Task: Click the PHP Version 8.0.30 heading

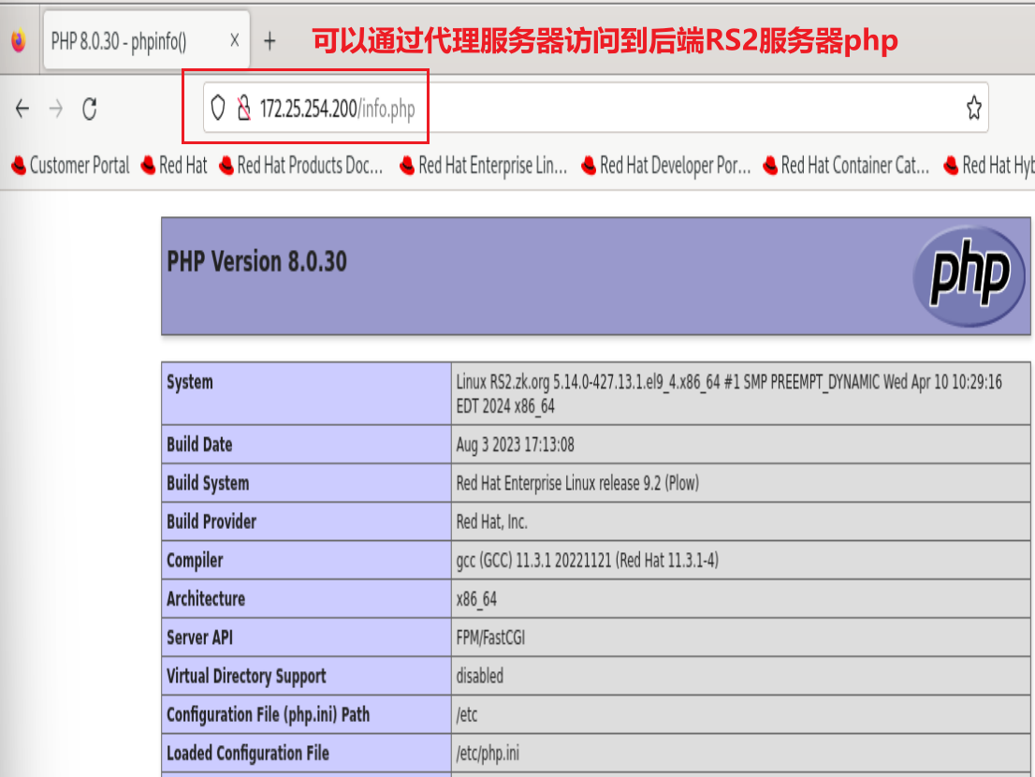Action: coord(256,262)
